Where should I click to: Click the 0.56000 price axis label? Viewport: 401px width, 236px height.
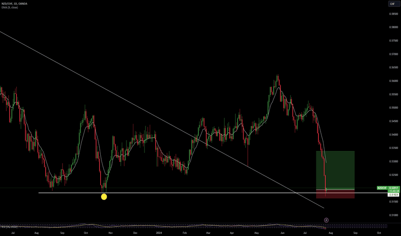393,81
